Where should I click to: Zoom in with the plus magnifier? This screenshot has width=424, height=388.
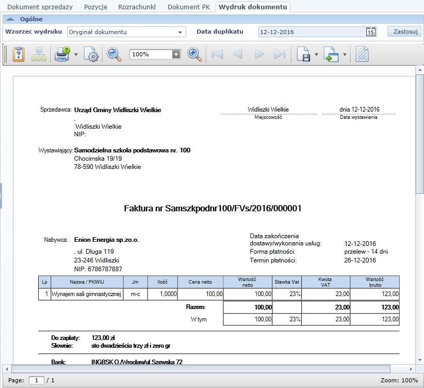point(194,54)
